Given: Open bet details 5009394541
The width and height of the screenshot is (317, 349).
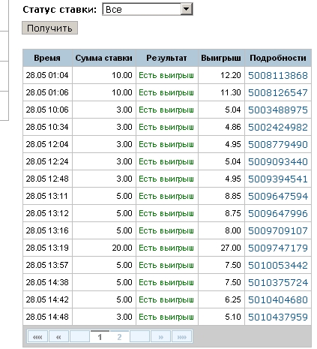Looking at the screenshot, I should pyautogui.click(x=278, y=179).
